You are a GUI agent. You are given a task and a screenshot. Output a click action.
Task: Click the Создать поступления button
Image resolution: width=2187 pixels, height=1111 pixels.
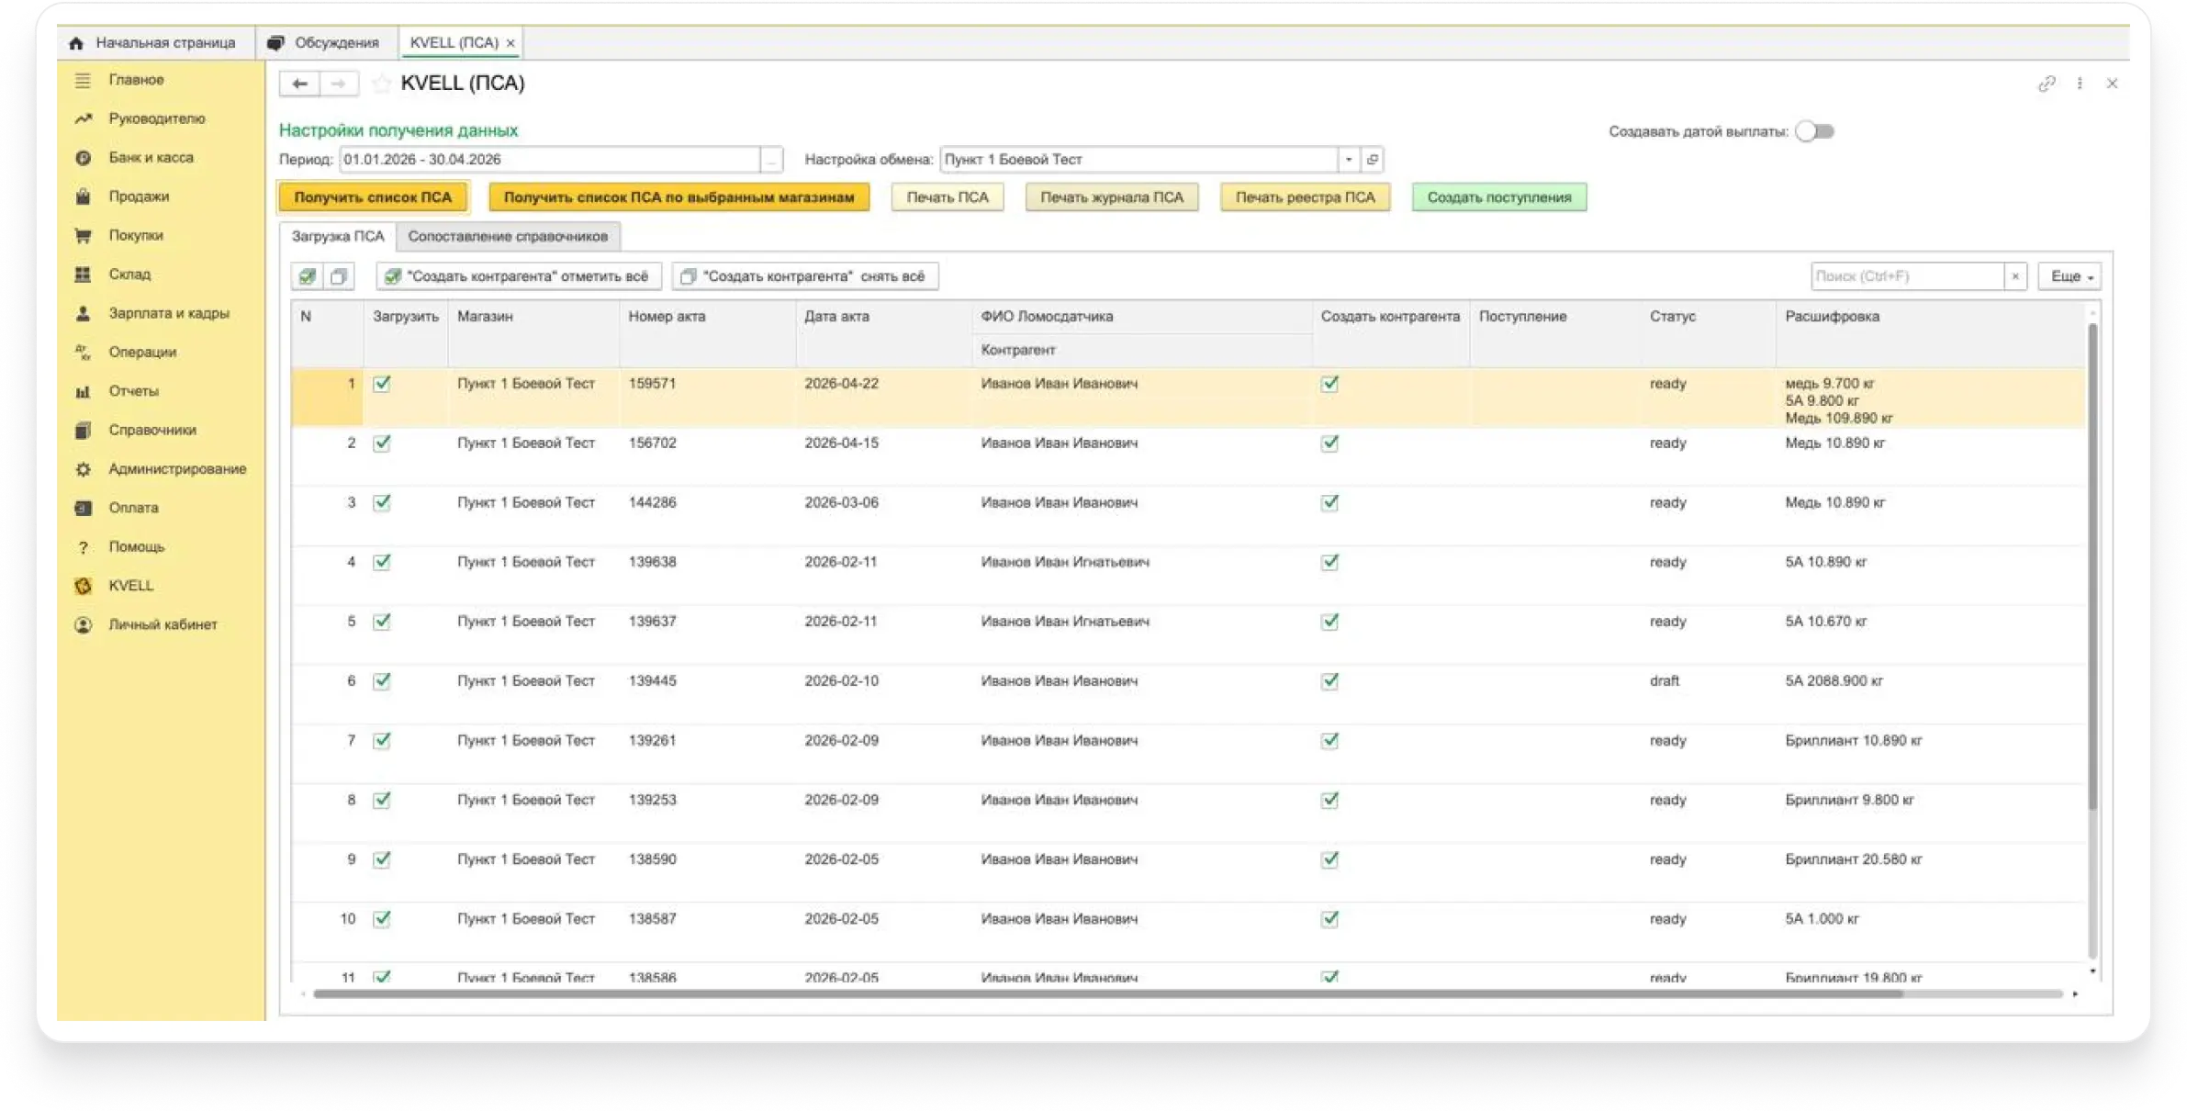1499,197
